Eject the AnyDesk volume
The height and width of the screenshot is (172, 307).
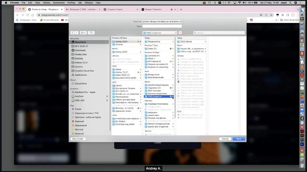(107, 97)
